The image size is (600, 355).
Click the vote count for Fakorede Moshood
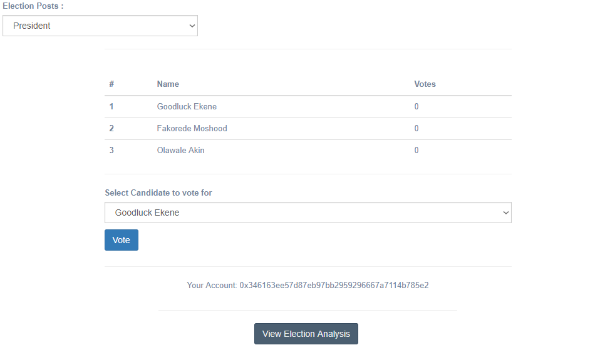(416, 128)
